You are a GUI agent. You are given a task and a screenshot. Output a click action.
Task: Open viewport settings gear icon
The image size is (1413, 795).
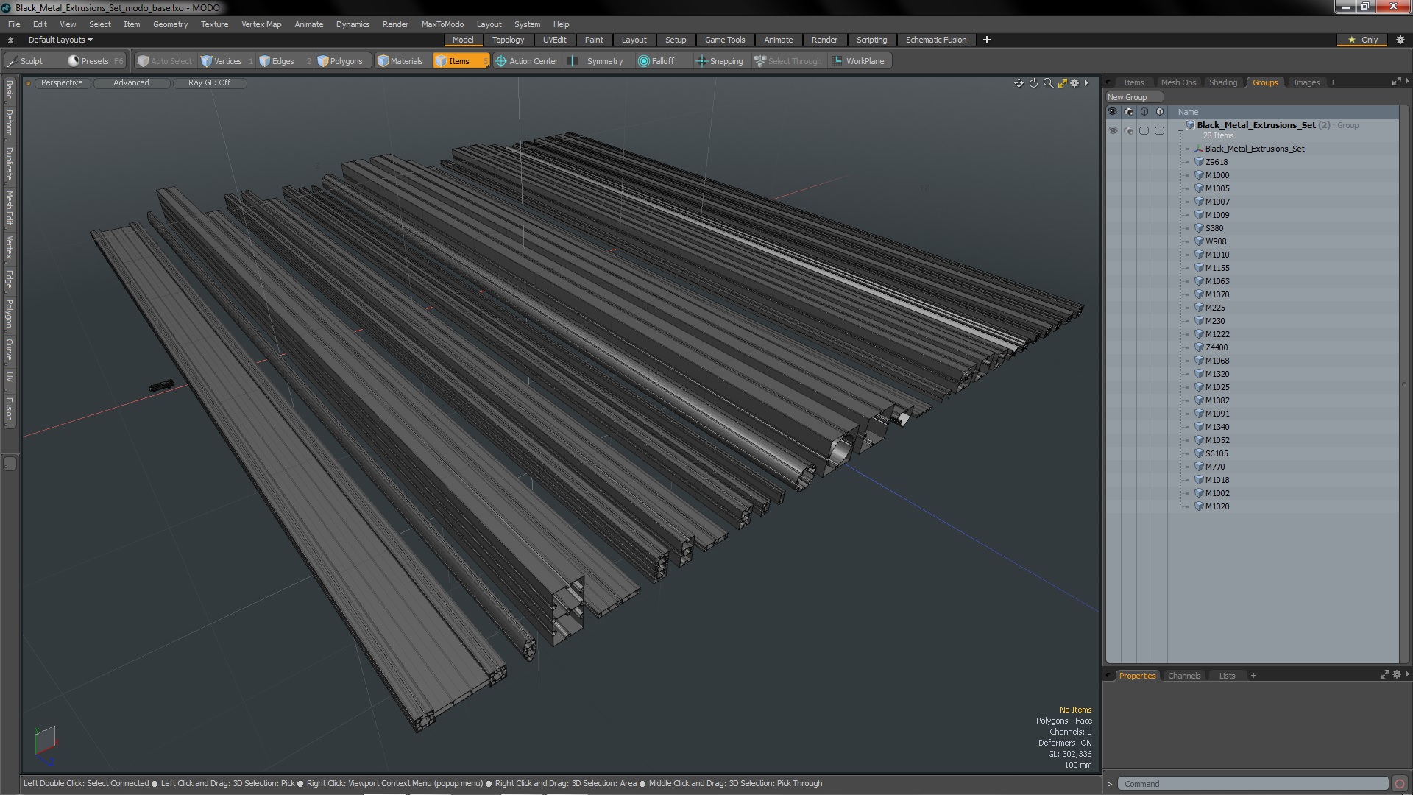coord(1074,83)
